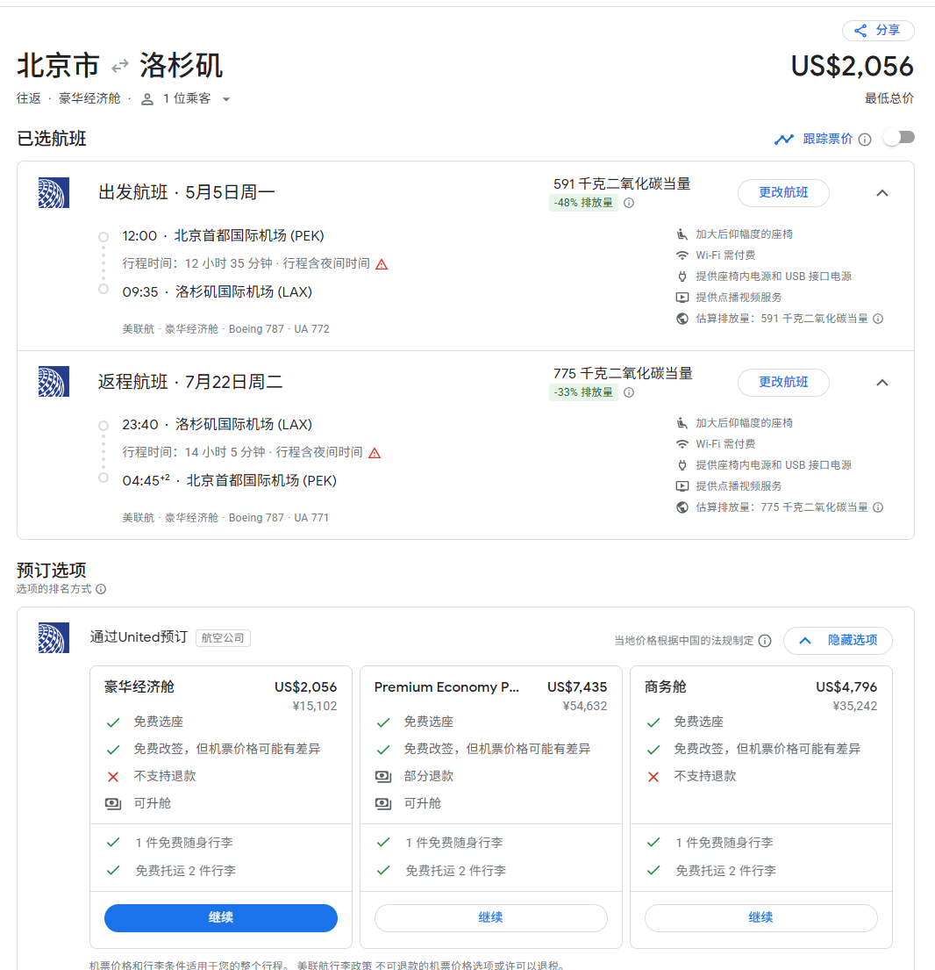Viewport: 935px width, 970px height.
Task: Click 继续 under 豪华经济舱 fare
Action: pyautogui.click(x=221, y=917)
